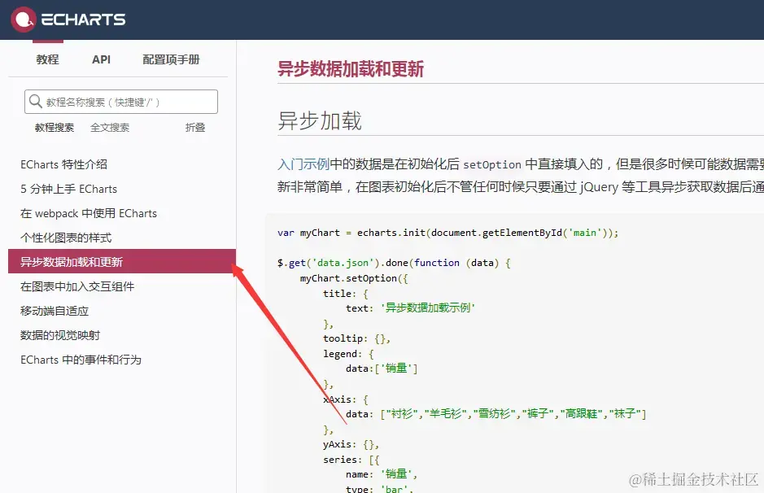The image size is (764, 493).
Task: Open the 配置项手册 tab
Action: click(x=171, y=59)
